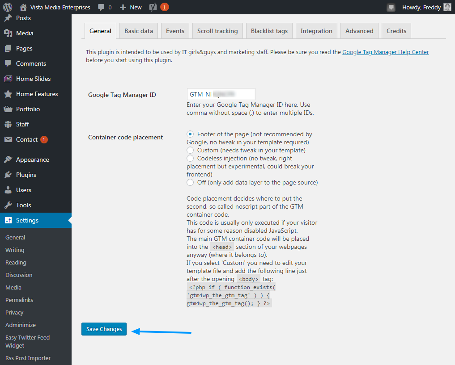Open Permalinks settings submenu item
The height and width of the screenshot is (365, 455).
[19, 300]
